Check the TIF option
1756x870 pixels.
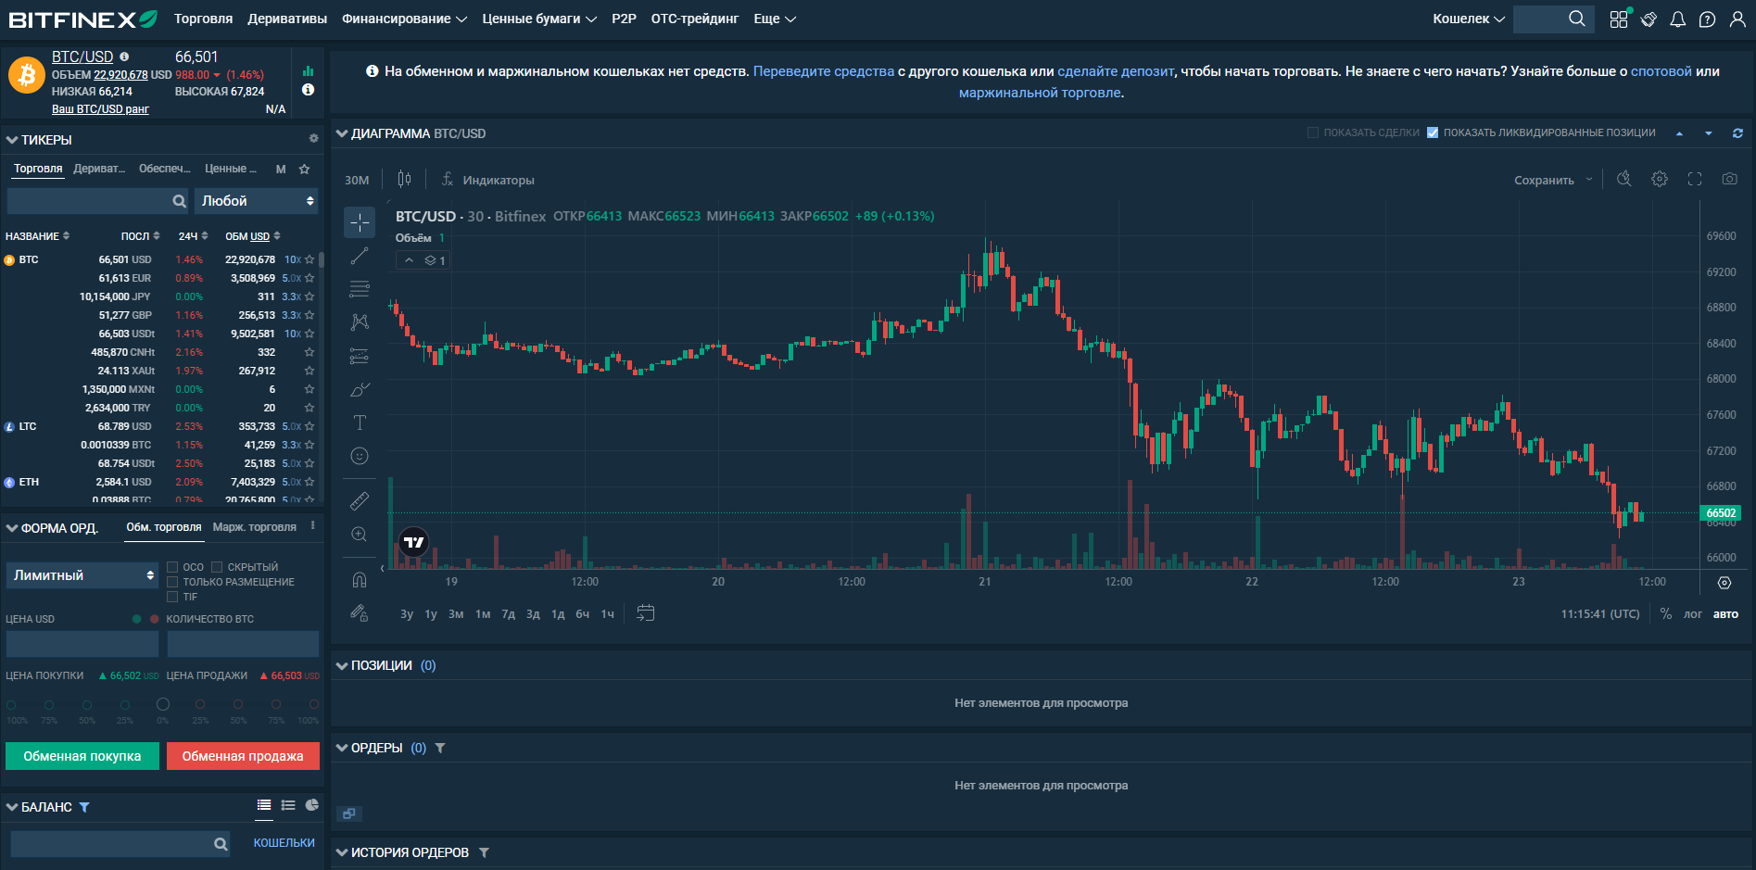[x=172, y=597]
